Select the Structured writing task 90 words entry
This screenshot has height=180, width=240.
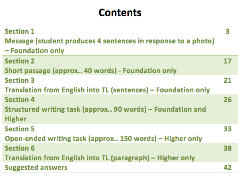tap(105, 114)
